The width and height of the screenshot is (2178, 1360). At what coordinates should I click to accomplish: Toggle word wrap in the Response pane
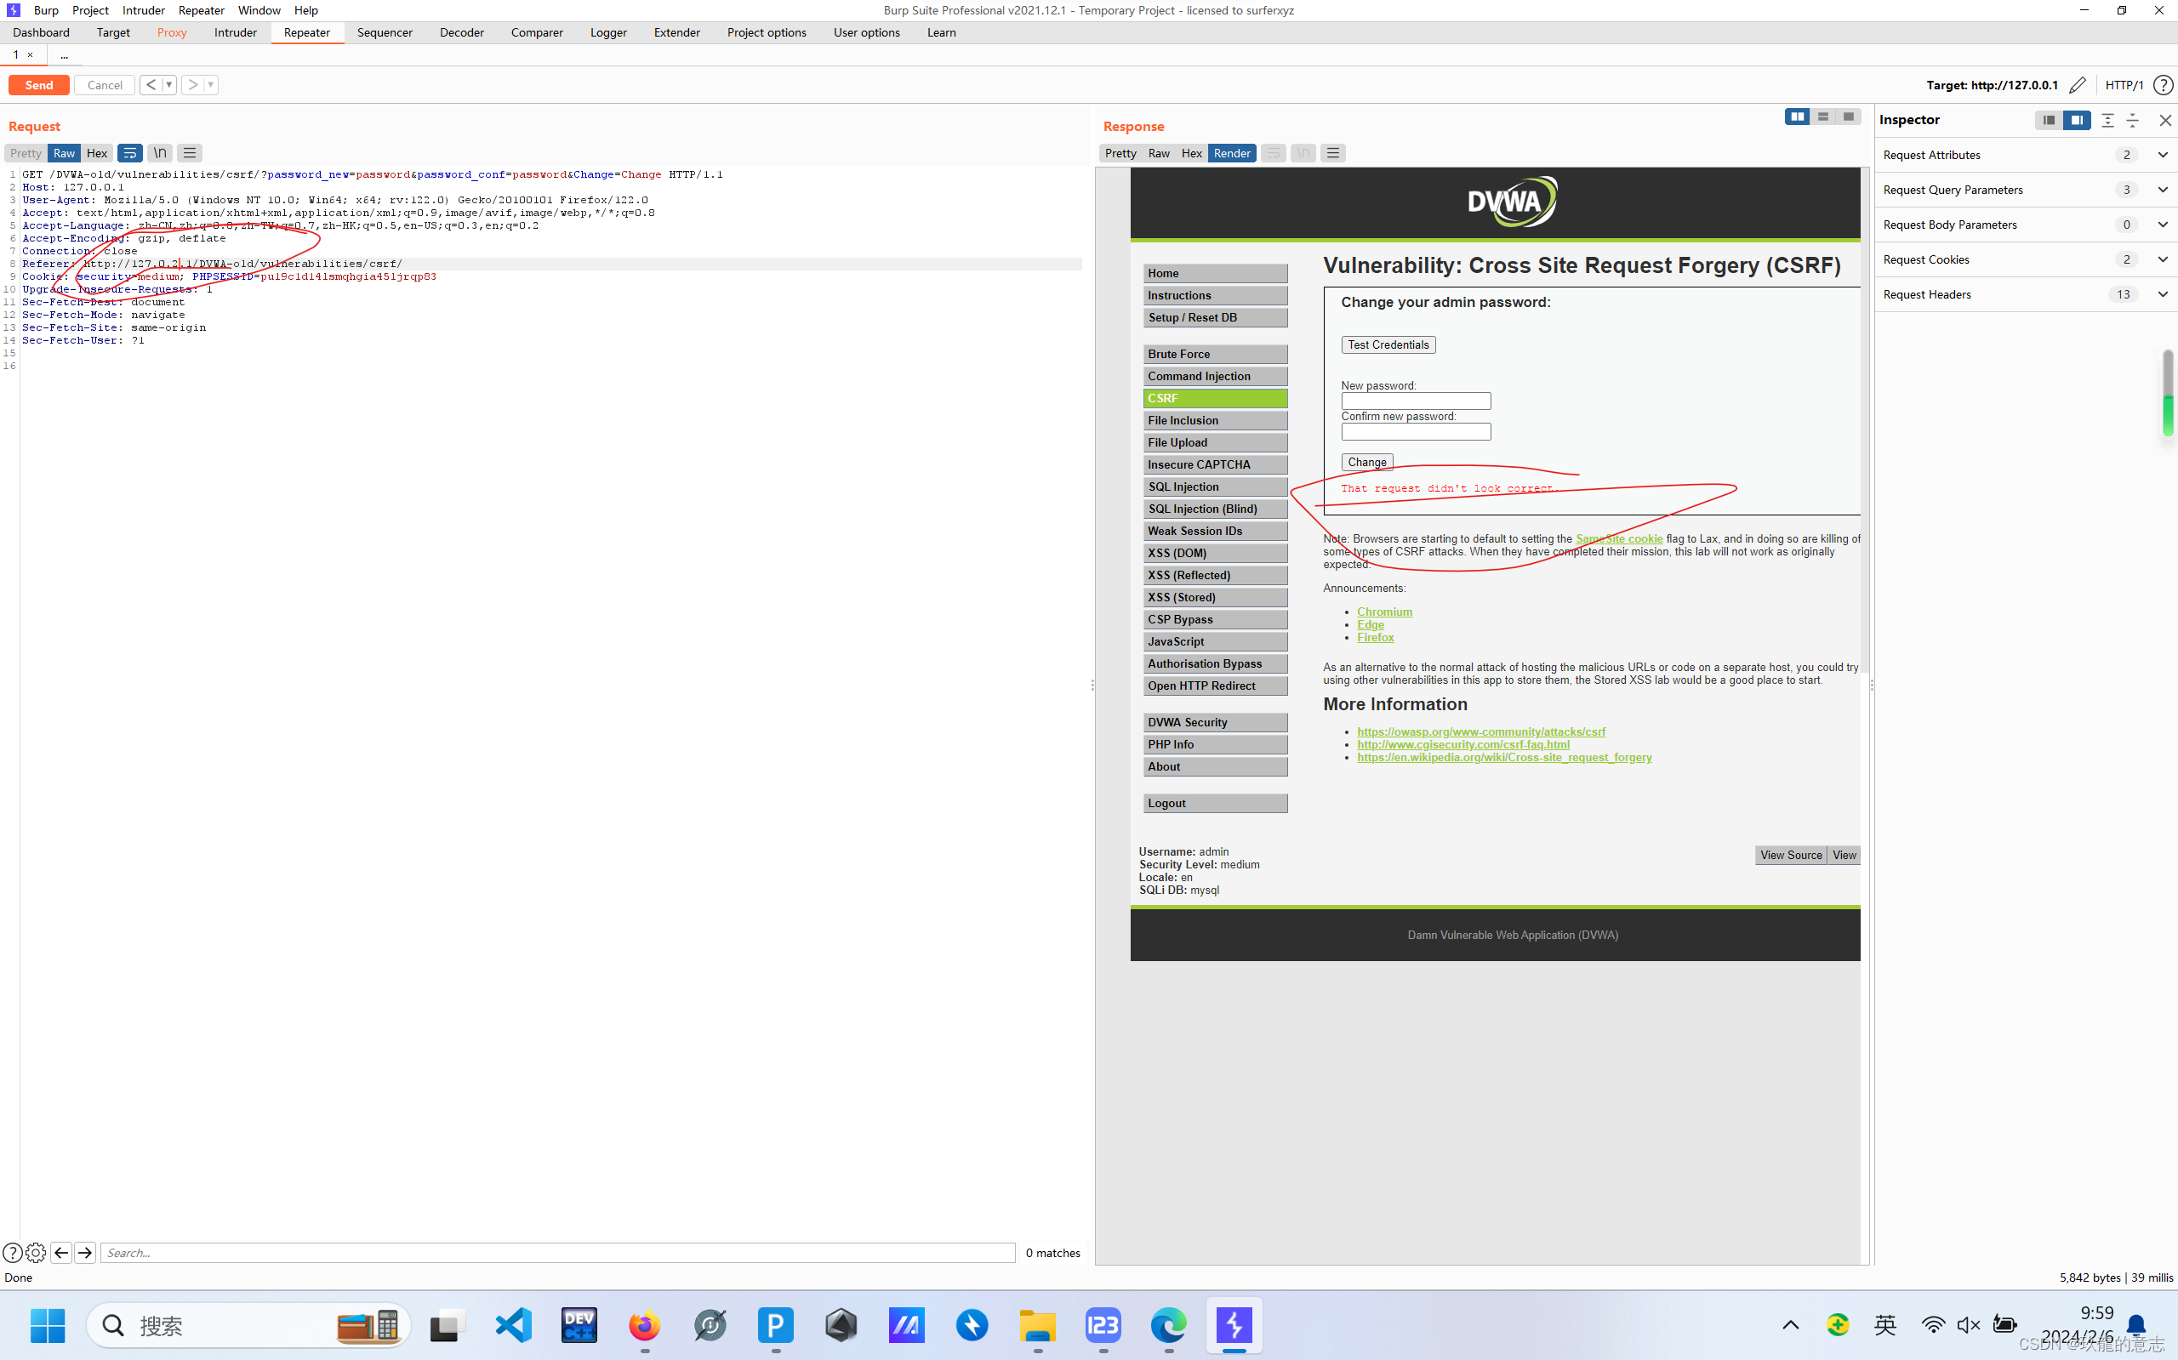pyautogui.click(x=1273, y=153)
